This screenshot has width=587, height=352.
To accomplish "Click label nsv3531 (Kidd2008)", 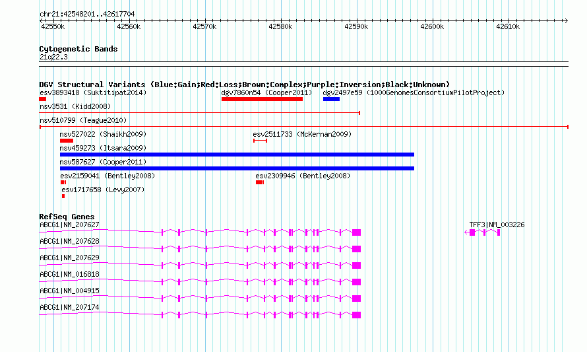I will tap(75, 106).
